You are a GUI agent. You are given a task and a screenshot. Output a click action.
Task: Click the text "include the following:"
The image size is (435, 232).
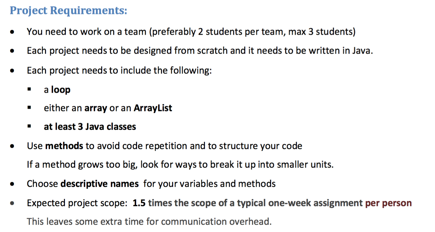(166, 70)
